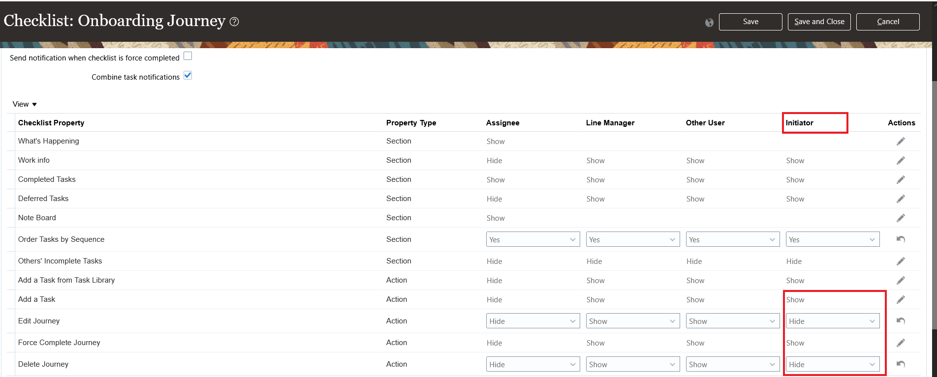Select the Add a Task property name
The height and width of the screenshot is (377, 937).
37,299
